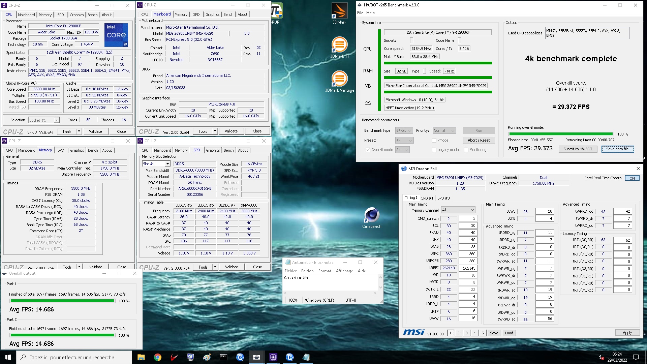Click Abort / Reset button
Screen dimensions: 647x364
(x=479, y=140)
